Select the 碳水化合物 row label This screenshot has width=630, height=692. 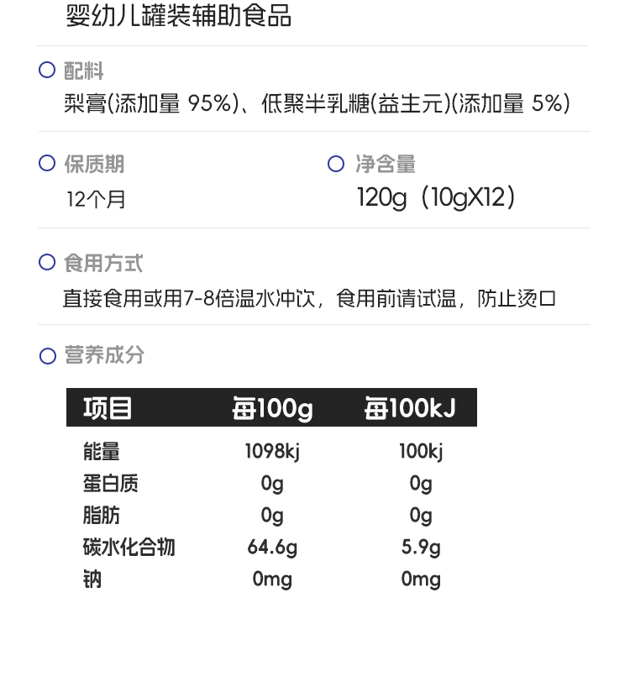click(129, 548)
